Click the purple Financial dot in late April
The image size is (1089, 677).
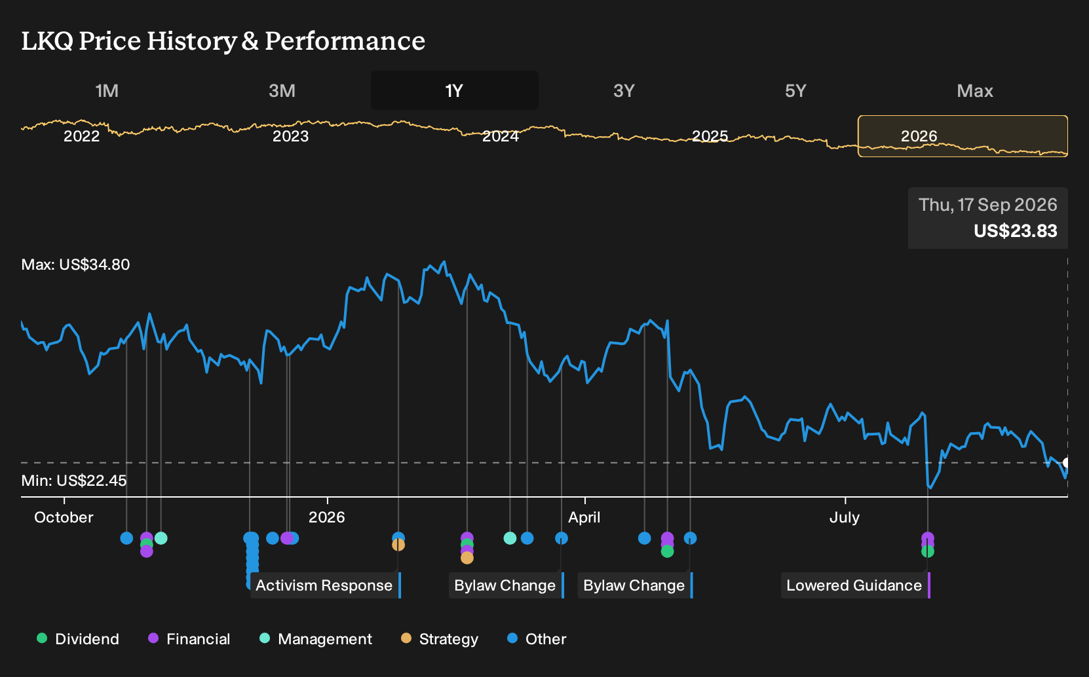click(x=668, y=538)
